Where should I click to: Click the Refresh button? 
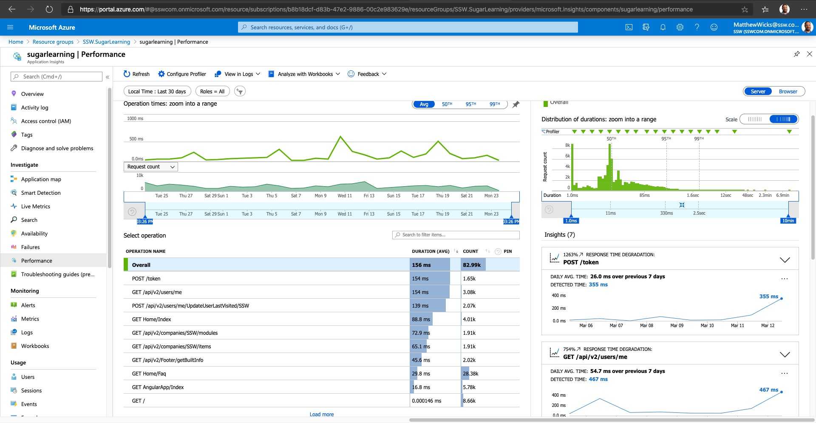pos(136,74)
